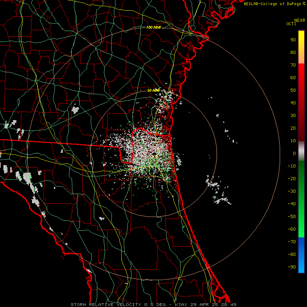This screenshot has width=307, height=307.
Task: Select the -10 value on velocity scale
Action: (x=292, y=166)
